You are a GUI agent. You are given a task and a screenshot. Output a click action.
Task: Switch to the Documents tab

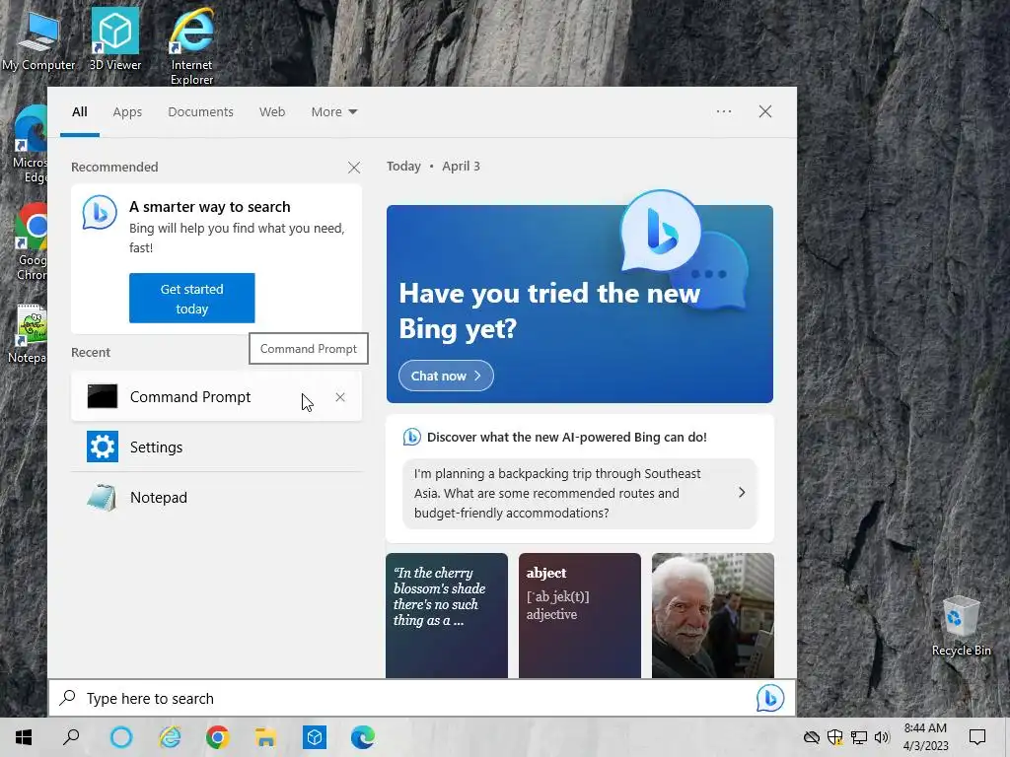pos(200,112)
